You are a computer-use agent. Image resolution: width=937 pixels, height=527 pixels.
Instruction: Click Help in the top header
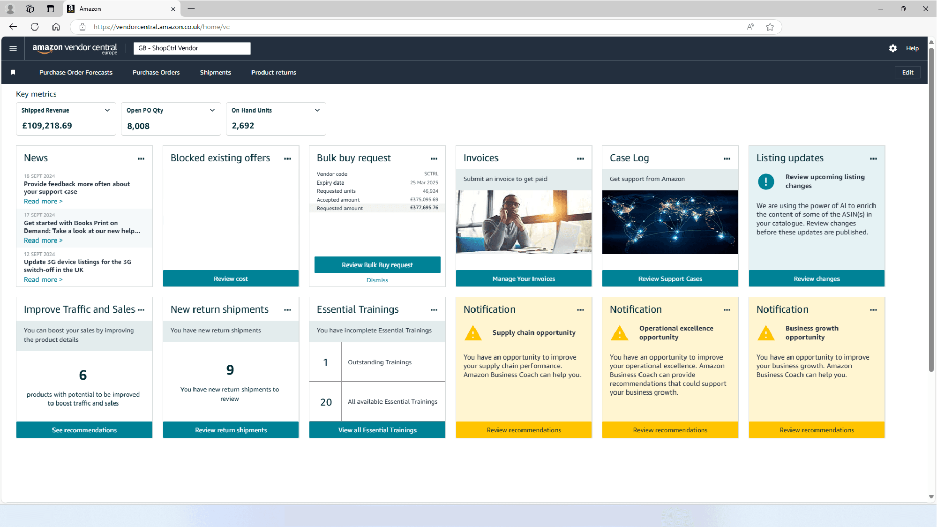pos(912,48)
